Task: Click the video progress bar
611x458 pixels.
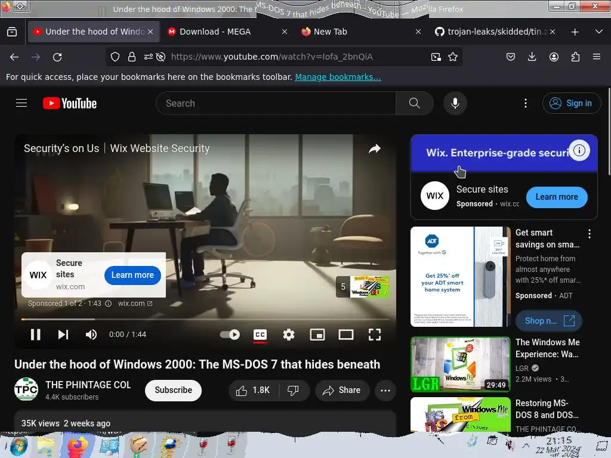Action: tap(205, 320)
